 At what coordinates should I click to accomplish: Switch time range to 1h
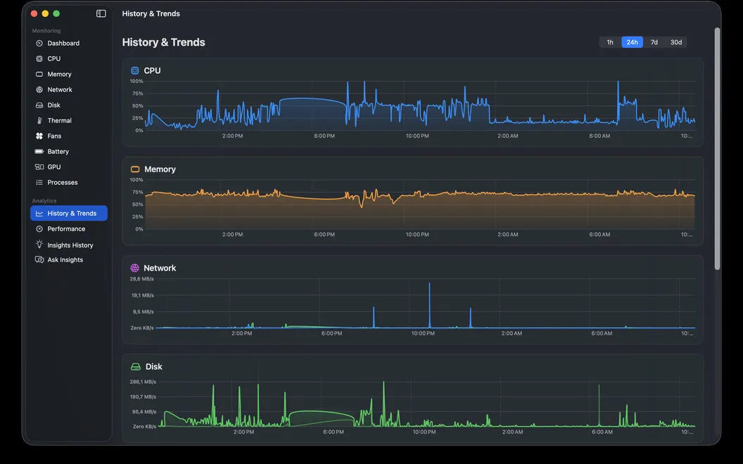tap(610, 42)
